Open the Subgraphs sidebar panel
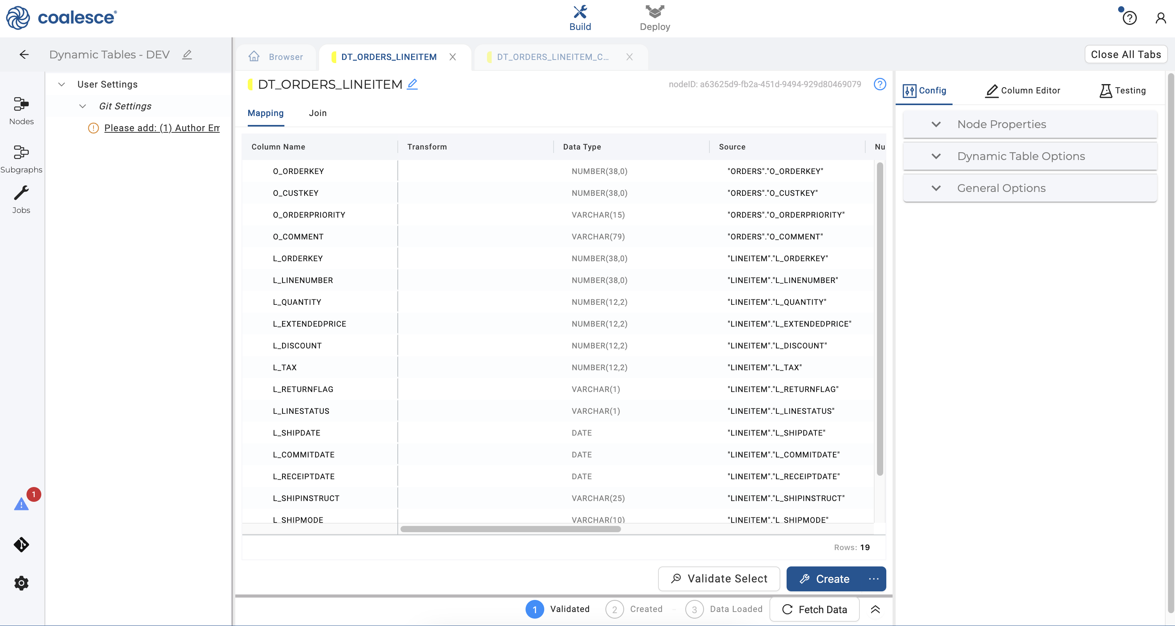The image size is (1175, 626). click(21, 159)
